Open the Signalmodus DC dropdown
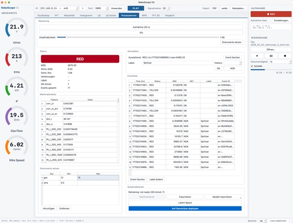293x223 pixels. tap(166, 8)
